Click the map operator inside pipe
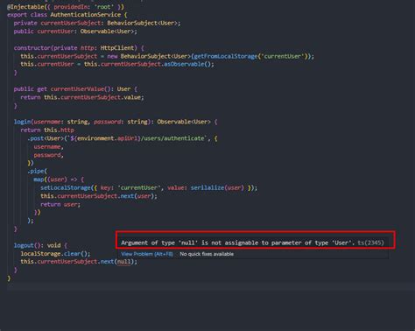This screenshot has height=331, width=415. tap(39, 180)
